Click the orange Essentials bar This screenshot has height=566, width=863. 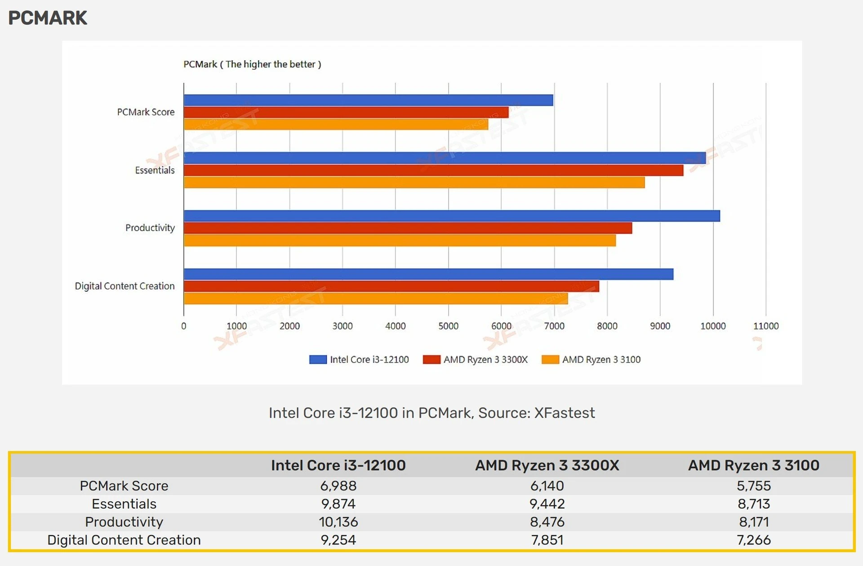pyautogui.click(x=414, y=183)
